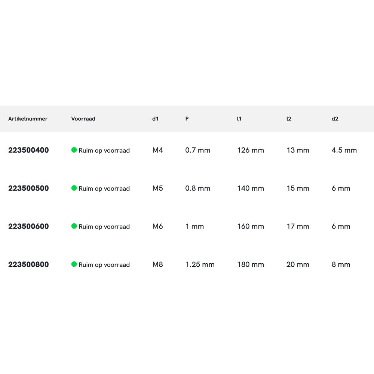Click green stock dot for article 223500800
The height and width of the screenshot is (374, 374).
tap(74, 264)
